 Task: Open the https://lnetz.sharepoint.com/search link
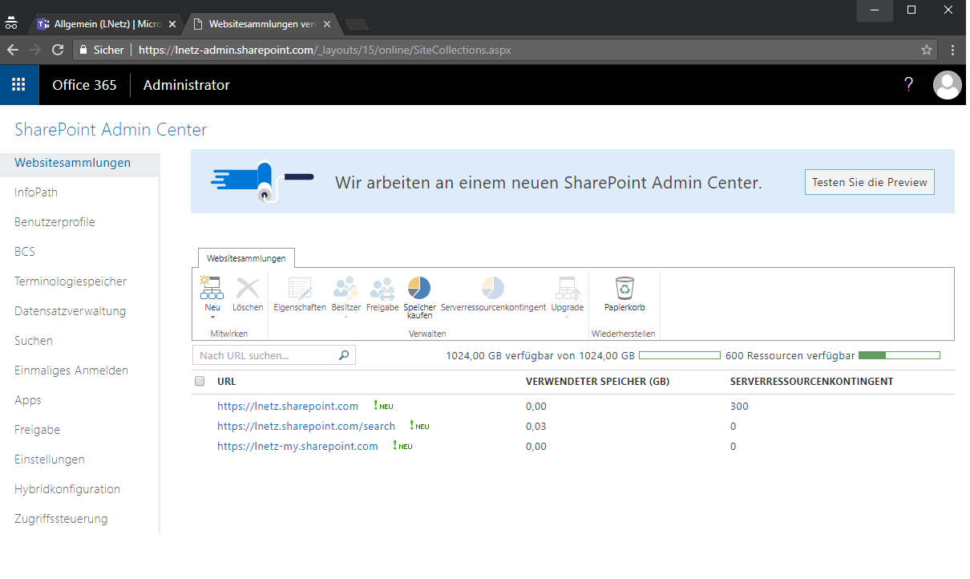coord(306,427)
